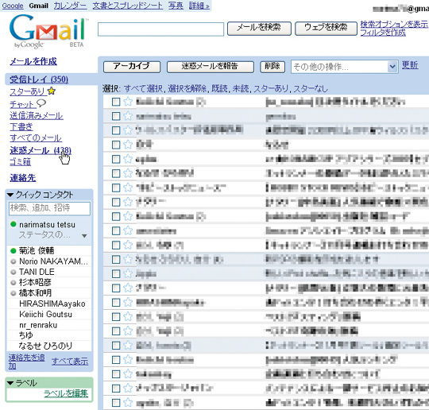The width and height of the screenshot is (429, 410).
Task: Click gray status dot beside 杉本昭彦
Action: [x=14, y=283]
